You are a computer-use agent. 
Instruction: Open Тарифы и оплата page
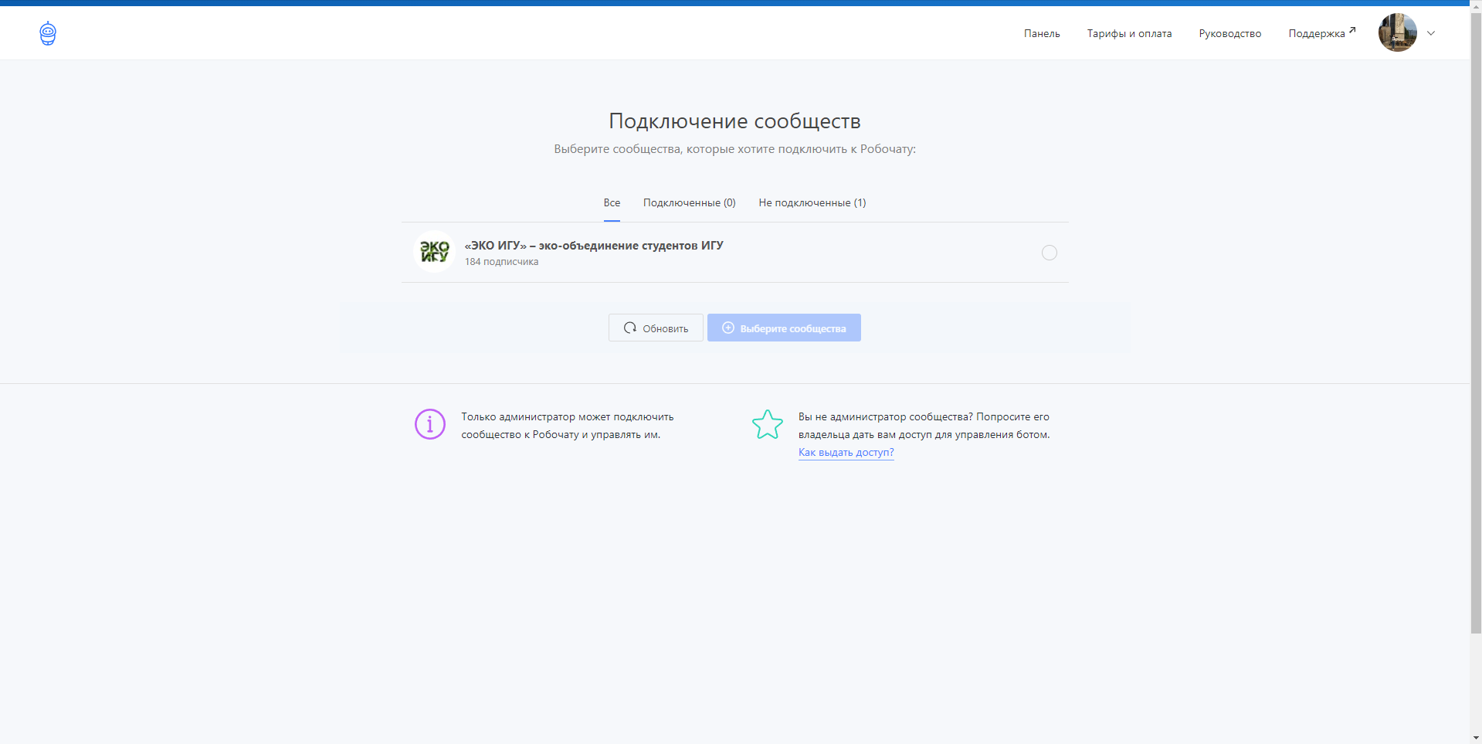point(1129,33)
